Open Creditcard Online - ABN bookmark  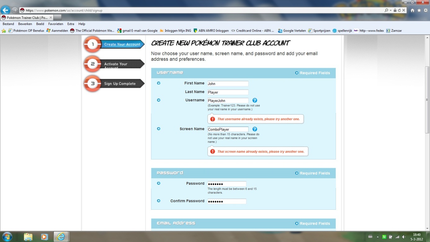[253, 31]
